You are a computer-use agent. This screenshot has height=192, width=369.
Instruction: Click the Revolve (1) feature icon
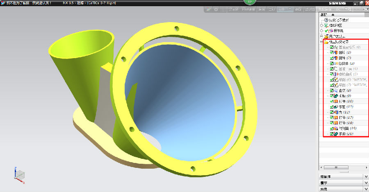[336, 53]
